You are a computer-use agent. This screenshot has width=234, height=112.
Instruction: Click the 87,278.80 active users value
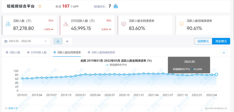[23, 28]
